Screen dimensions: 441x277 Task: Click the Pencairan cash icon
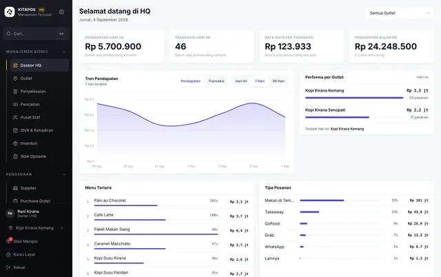coord(15,104)
